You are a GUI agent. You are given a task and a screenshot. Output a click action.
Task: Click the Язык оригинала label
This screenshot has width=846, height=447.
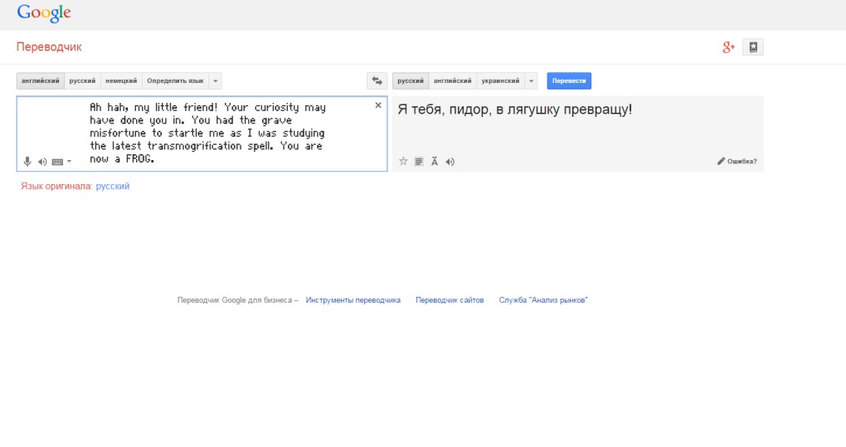point(56,186)
